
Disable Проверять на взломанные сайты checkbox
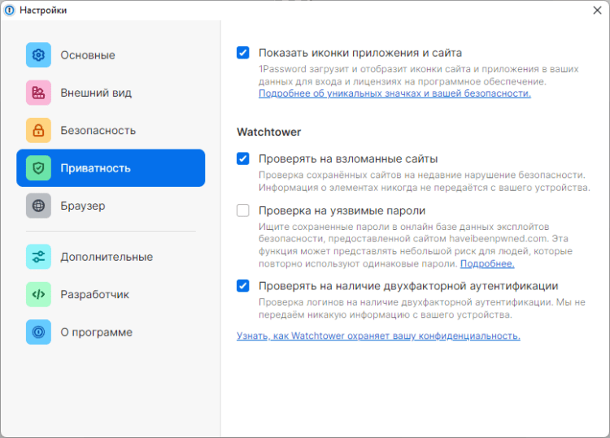click(x=243, y=158)
